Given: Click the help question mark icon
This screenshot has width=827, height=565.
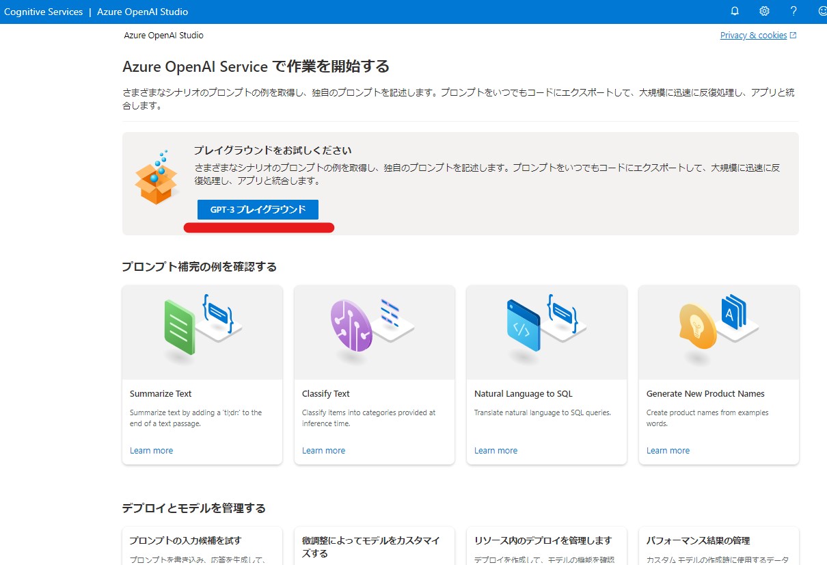Looking at the screenshot, I should pyautogui.click(x=794, y=11).
